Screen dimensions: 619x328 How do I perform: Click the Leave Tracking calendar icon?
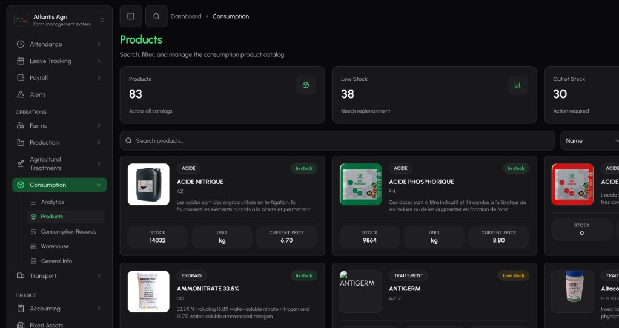point(21,61)
